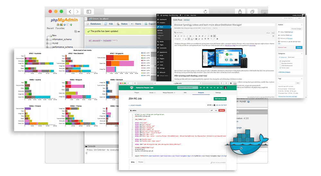Click reload icon in GitLab address bar
The height and width of the screenshot is (176, 321).
point(201,83)
